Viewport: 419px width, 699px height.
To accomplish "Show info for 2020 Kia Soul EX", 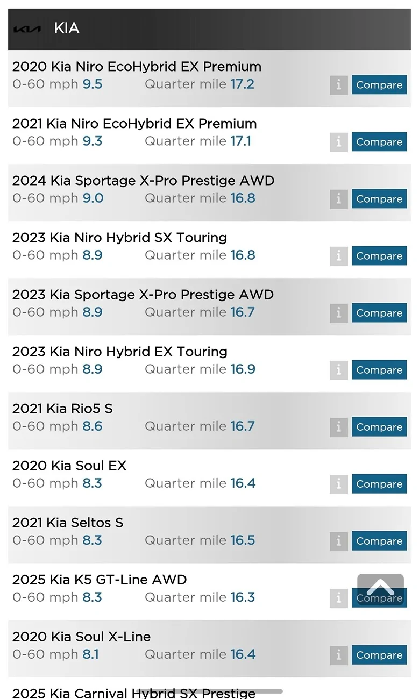I will 338,484.
